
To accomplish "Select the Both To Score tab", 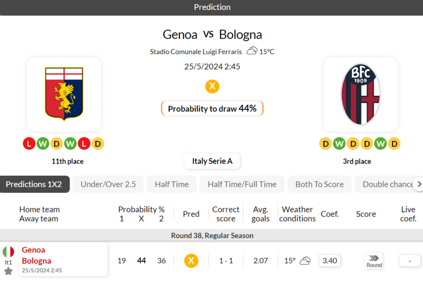I will 319,184.
